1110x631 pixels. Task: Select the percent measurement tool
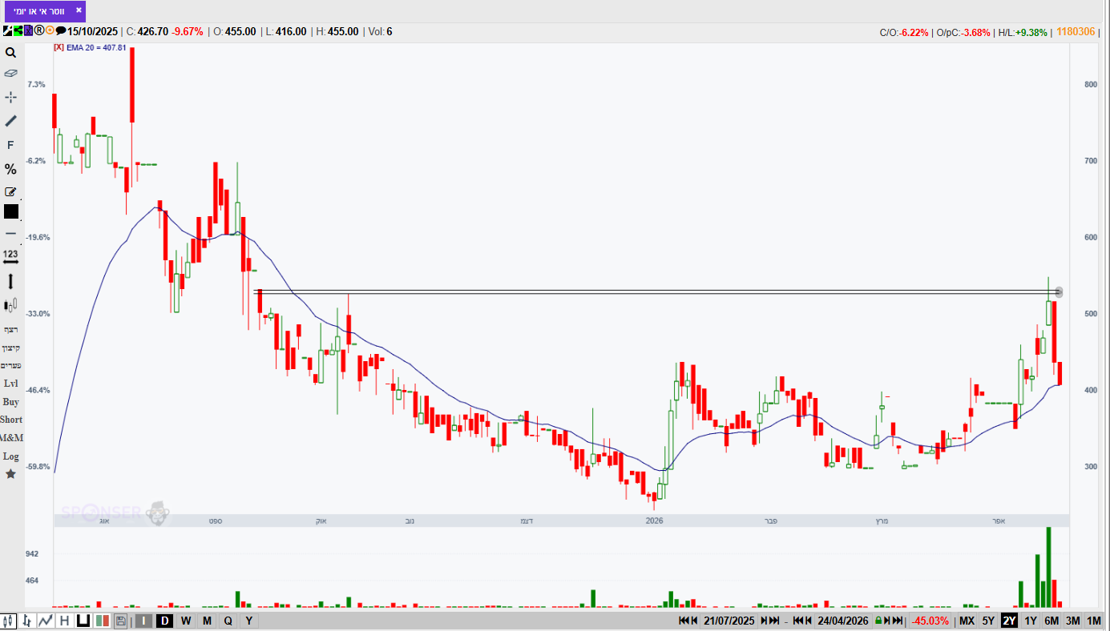pos(10,169)
